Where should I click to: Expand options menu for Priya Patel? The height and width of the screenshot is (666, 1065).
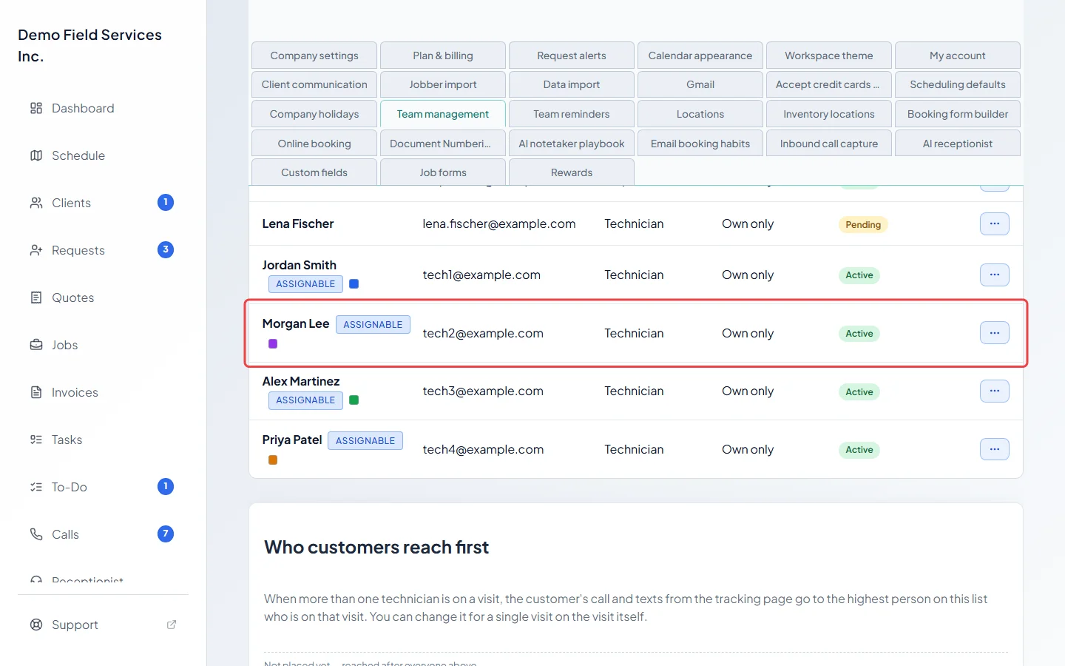(994, 449)
